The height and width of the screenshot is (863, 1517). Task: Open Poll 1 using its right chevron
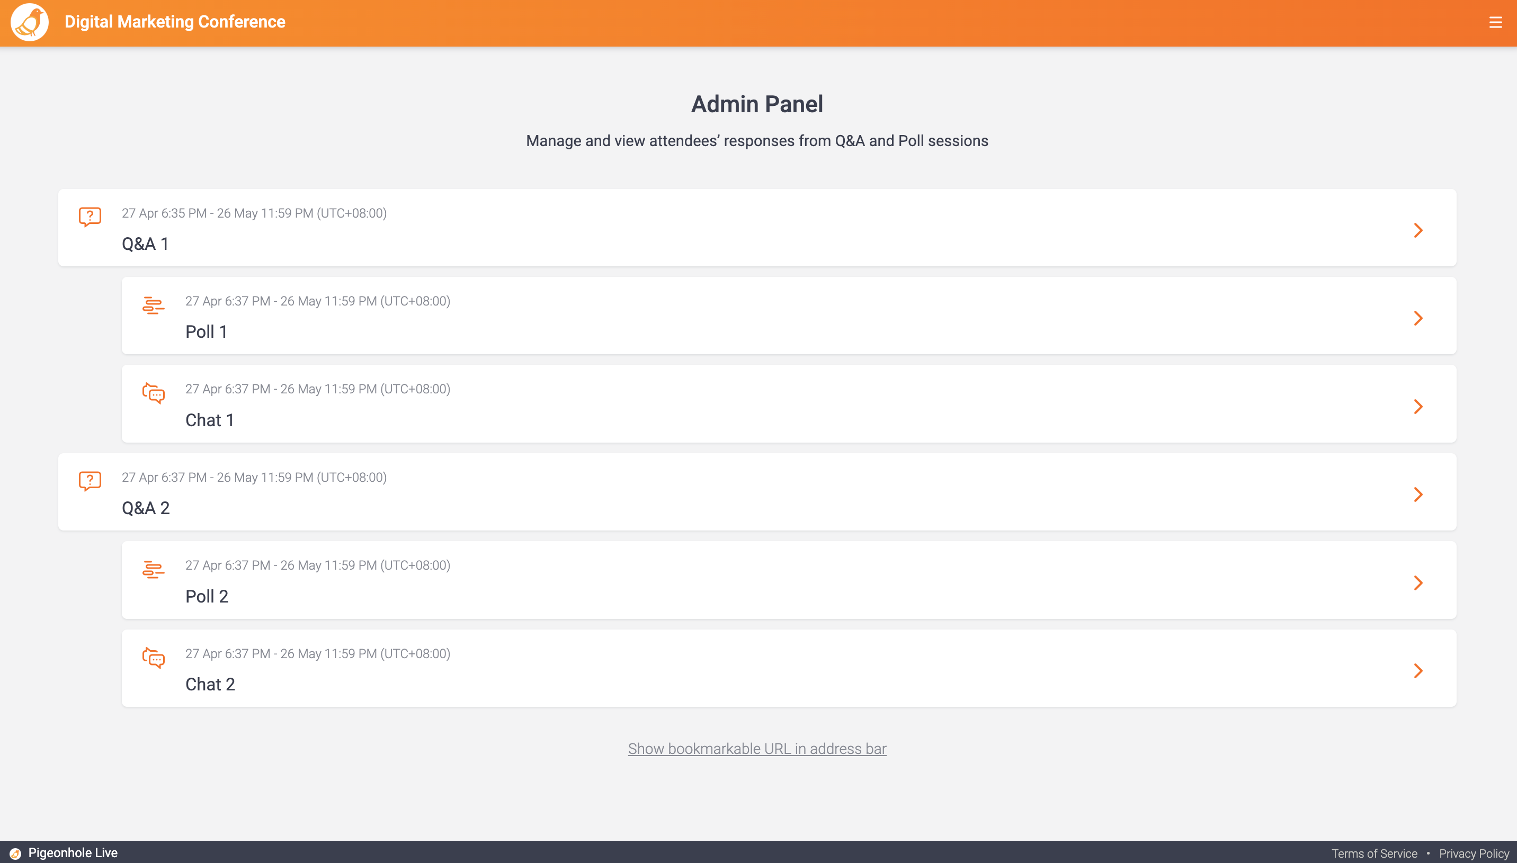(x=1418, y=318)
